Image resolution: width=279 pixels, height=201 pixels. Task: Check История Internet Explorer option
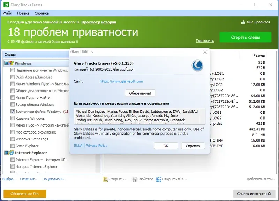(x=13, y=167)
